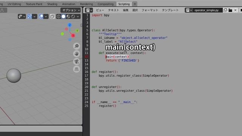Click the hand pan view button
The width and height of the screenshot is (242, 136).
pyautogui.click(x=76, y=54)
